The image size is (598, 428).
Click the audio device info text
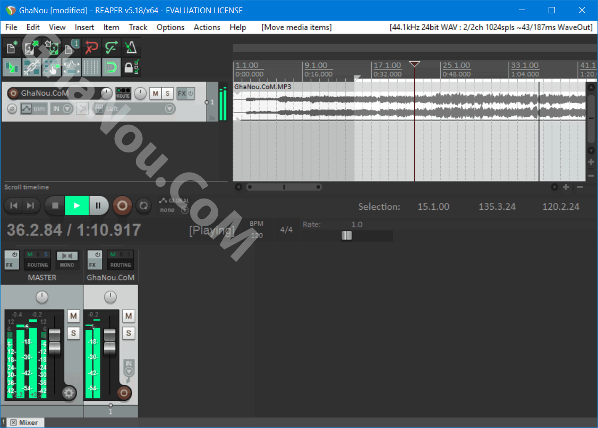491,28
